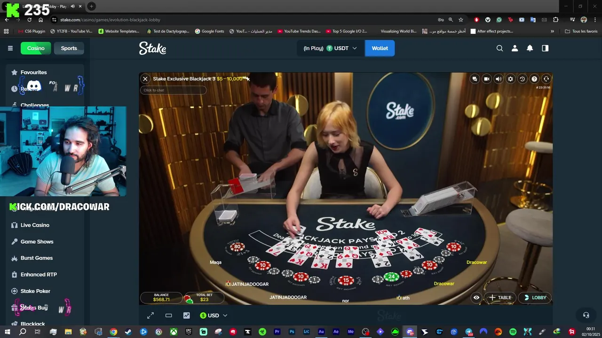The image size is (602, 338).
Task: Open the game history clock icon
Action: (522, 79)
